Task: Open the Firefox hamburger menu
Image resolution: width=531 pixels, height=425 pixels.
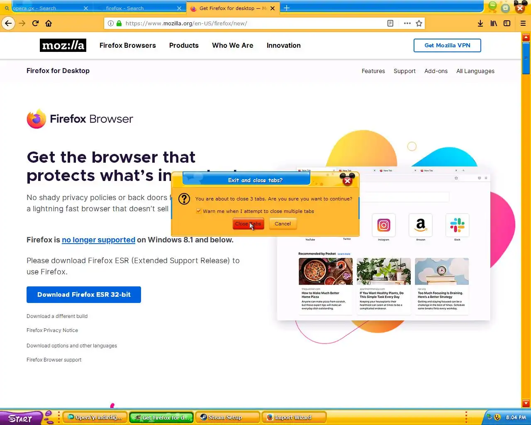Action: 523,23
